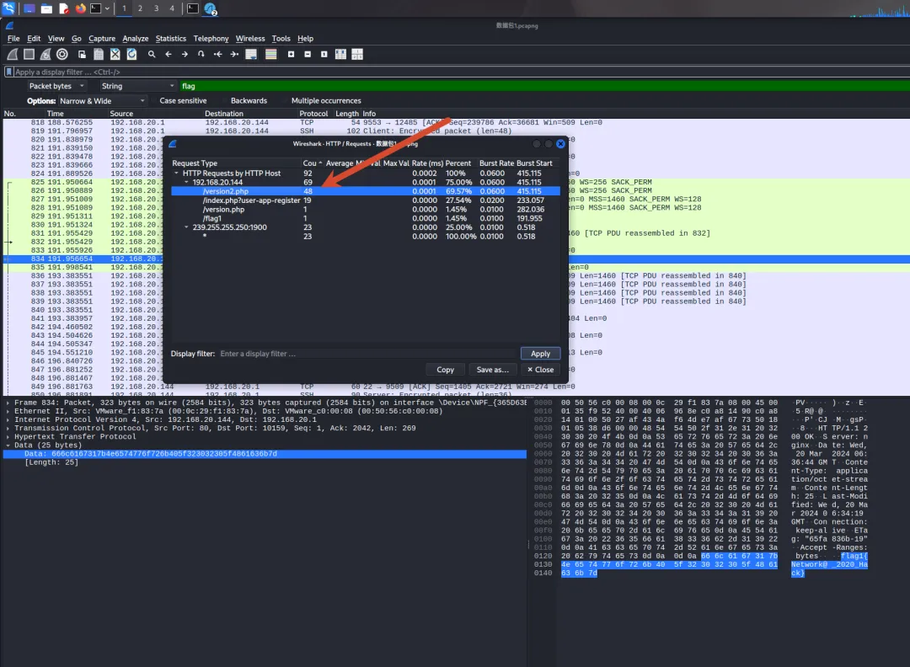Open the Telephony menu
Screen dimensions: 910x667
point(211,39)
